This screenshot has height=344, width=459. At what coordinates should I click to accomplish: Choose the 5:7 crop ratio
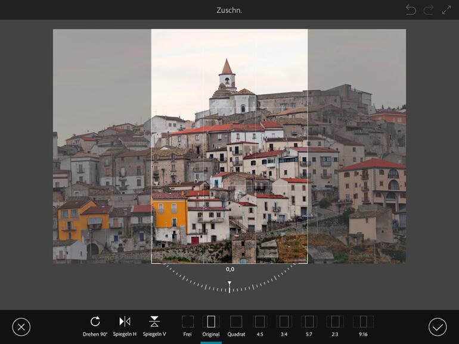(x=309, y=322)
